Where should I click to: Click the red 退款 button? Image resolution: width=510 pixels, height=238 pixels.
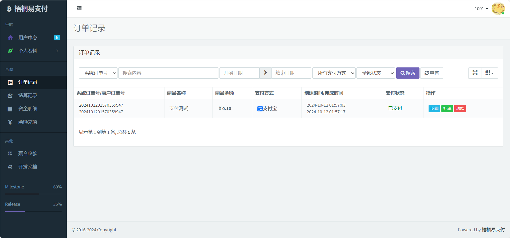pos(460,108)
